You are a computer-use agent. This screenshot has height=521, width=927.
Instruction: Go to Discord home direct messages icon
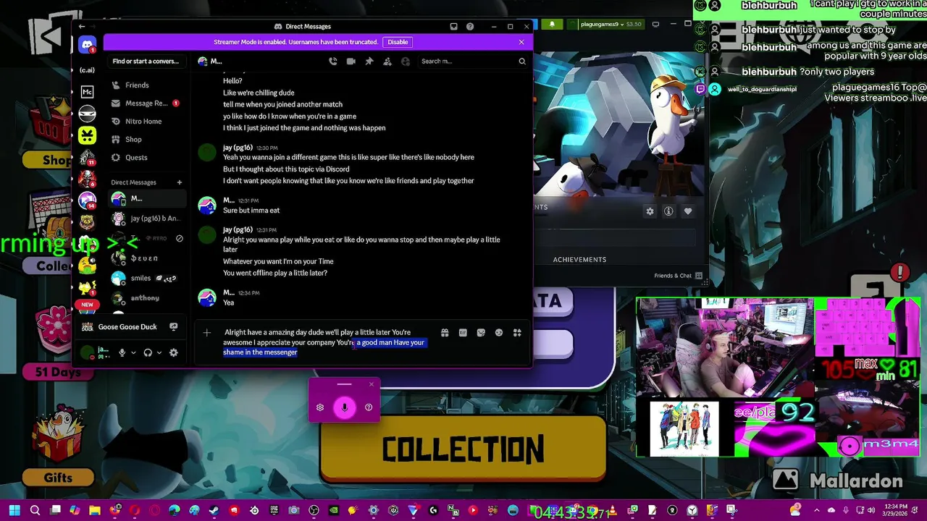pos(87,45)
